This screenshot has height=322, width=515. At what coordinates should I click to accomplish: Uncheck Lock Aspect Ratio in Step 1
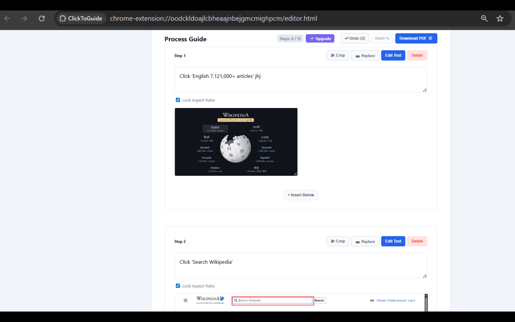(177, 100)
